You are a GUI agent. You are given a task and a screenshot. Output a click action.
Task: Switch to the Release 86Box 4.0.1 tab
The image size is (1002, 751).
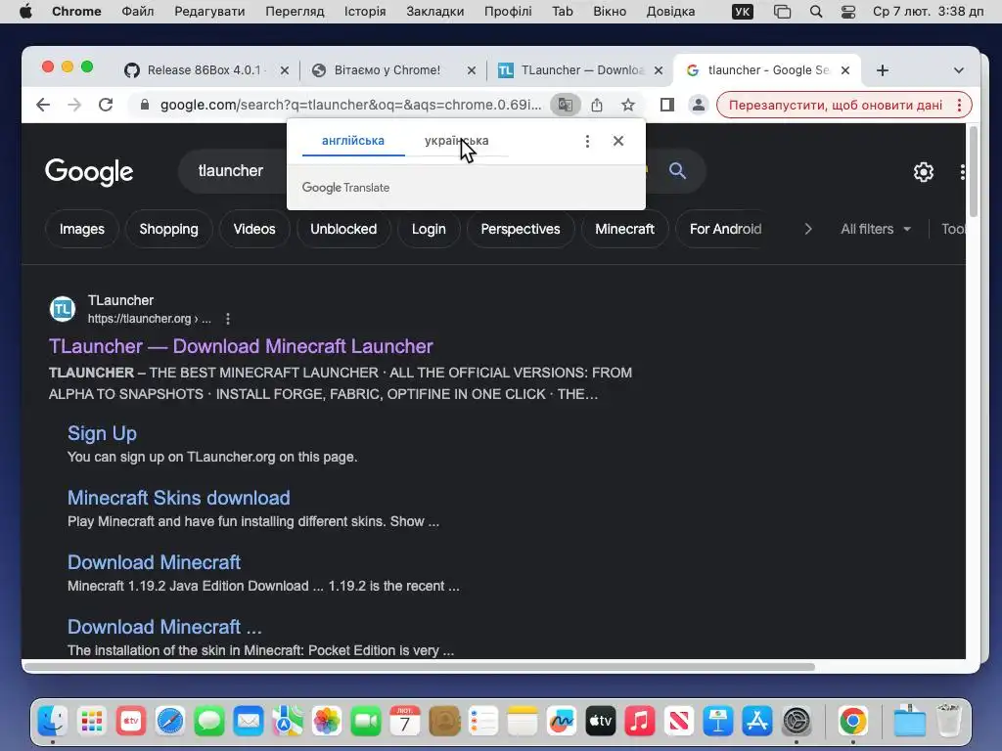pos(205,70)
